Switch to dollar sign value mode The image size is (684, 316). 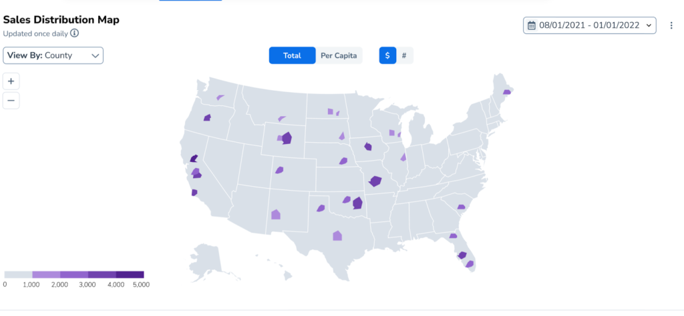(387, 55)
